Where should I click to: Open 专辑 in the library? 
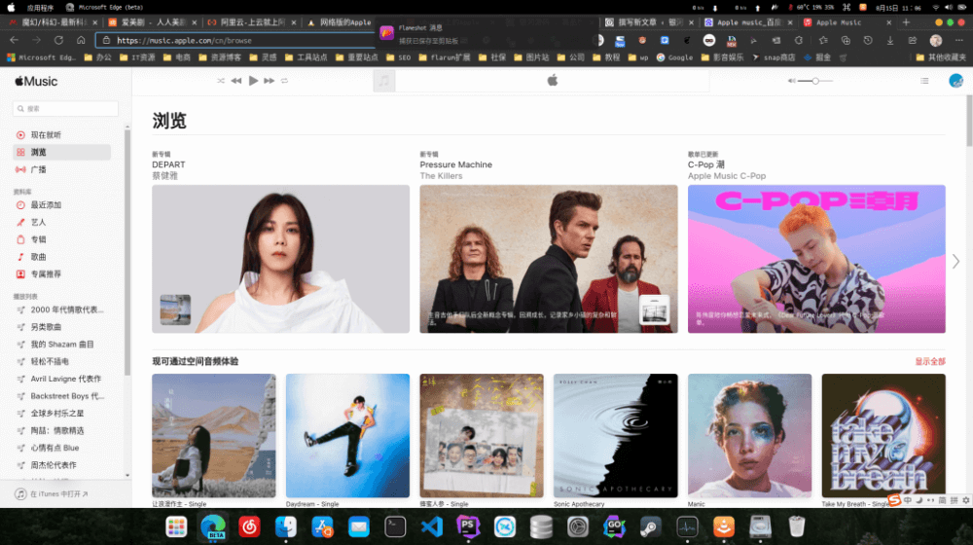click(x=62, y=239)
